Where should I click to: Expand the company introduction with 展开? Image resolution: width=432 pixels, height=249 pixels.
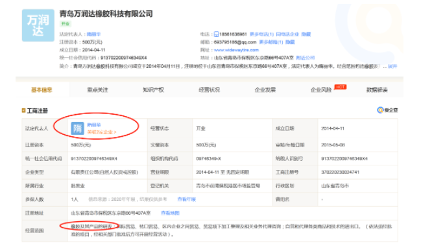pos(392,66)
